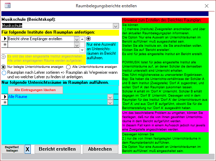Select the 'Bericht ohne Empfänger' row selector arrow
Image resolution: width=216 pixels, height=161 pixels.
(x=4, y=39)
